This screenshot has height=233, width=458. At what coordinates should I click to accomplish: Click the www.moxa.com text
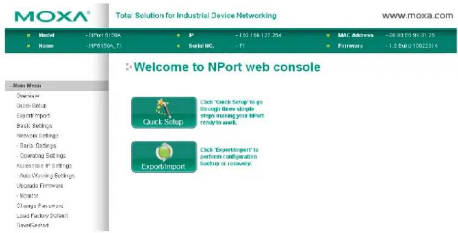click(x=418, y=17)
